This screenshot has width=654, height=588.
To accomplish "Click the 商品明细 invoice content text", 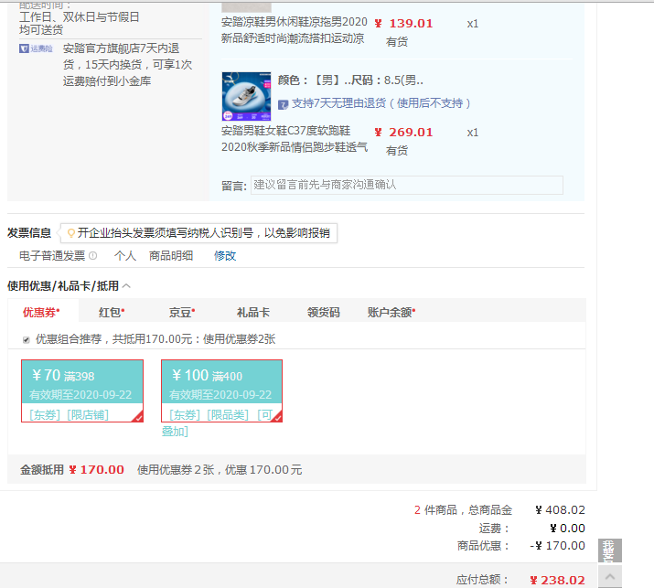I will [x=171, y=256].
